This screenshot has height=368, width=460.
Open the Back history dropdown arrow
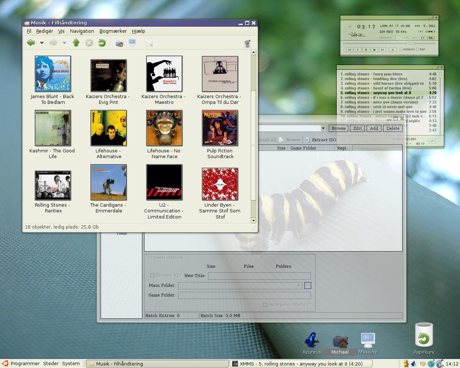42,43
